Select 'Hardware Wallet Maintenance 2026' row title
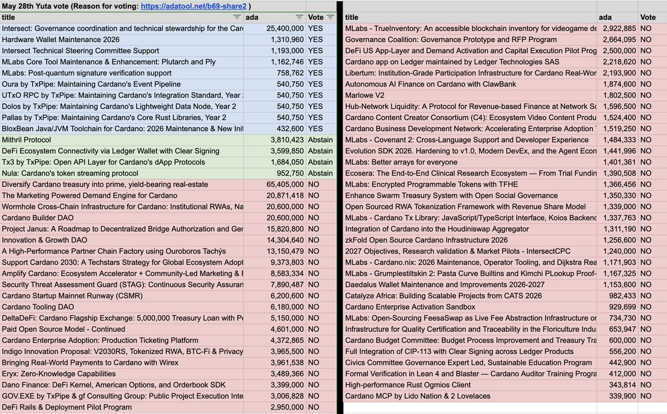 point(122,39)
